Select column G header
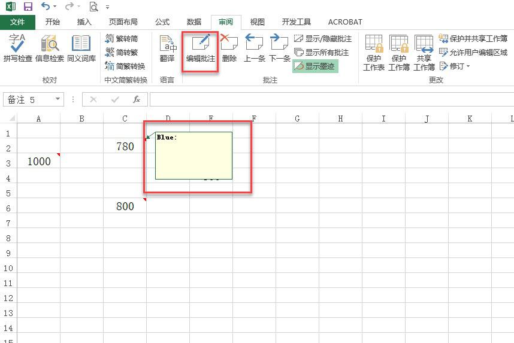This screenshot has width=514, height=343. tap(297, 119)
